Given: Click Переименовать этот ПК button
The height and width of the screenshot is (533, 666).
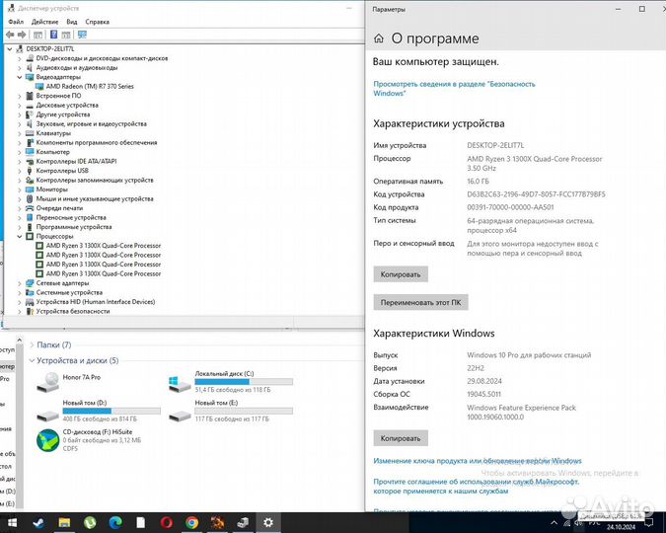Looking at the screenshot, I should (420, 303).
